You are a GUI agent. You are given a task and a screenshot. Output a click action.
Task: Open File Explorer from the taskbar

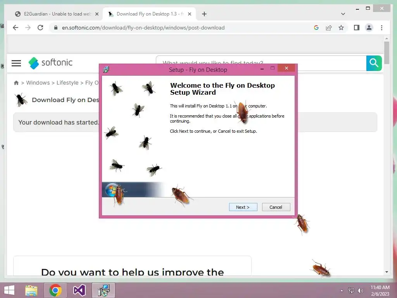coord(31,290)
